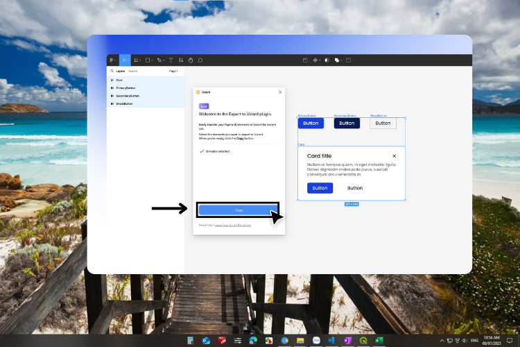Expand the shape tools dropdown arrow

[152, 60]
